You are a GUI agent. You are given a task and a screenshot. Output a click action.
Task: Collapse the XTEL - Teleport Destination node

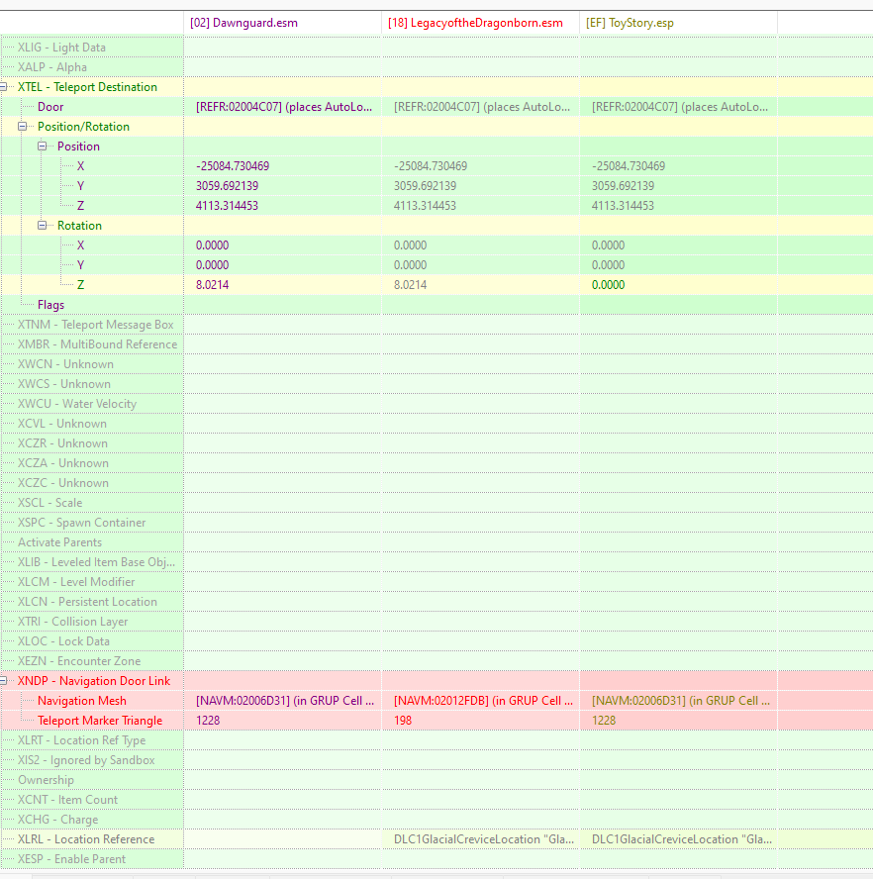(3, 87)
